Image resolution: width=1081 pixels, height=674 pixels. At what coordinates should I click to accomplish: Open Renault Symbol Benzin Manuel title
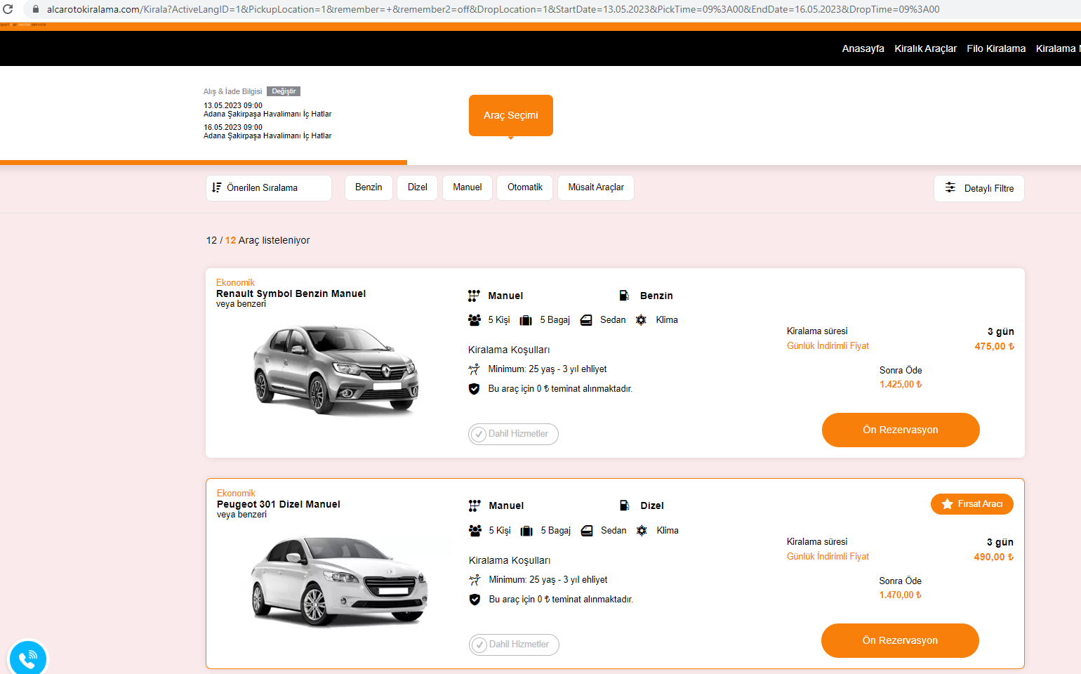[291, 293]
